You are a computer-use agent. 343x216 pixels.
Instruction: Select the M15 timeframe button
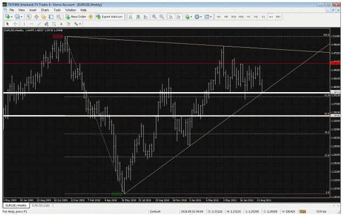[x=233, y=17]
